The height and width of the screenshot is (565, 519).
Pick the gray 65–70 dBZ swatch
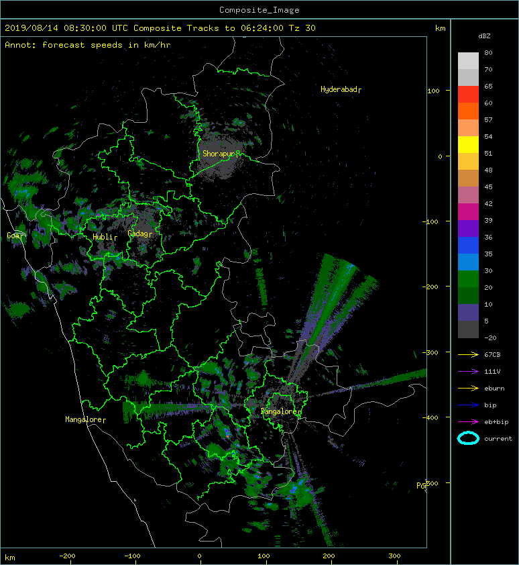[x=468, y=77]
